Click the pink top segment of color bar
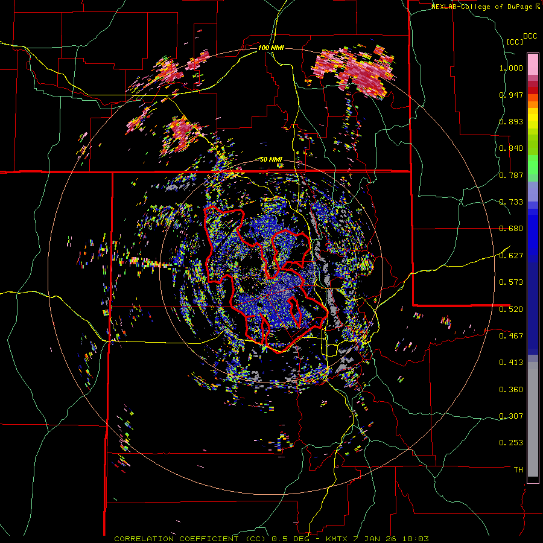This screenshot has width=543, height=543. click(533, 64)
